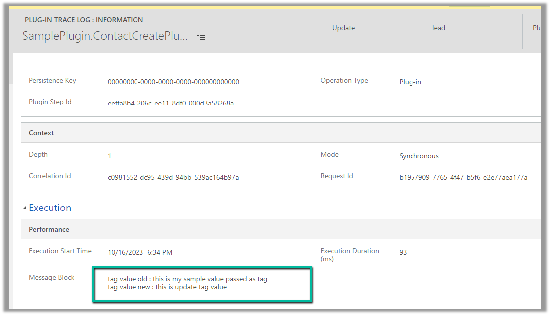The image size is (550, 315).
Task: Collapse the Execution section triangle
Action: click(24, 208)
